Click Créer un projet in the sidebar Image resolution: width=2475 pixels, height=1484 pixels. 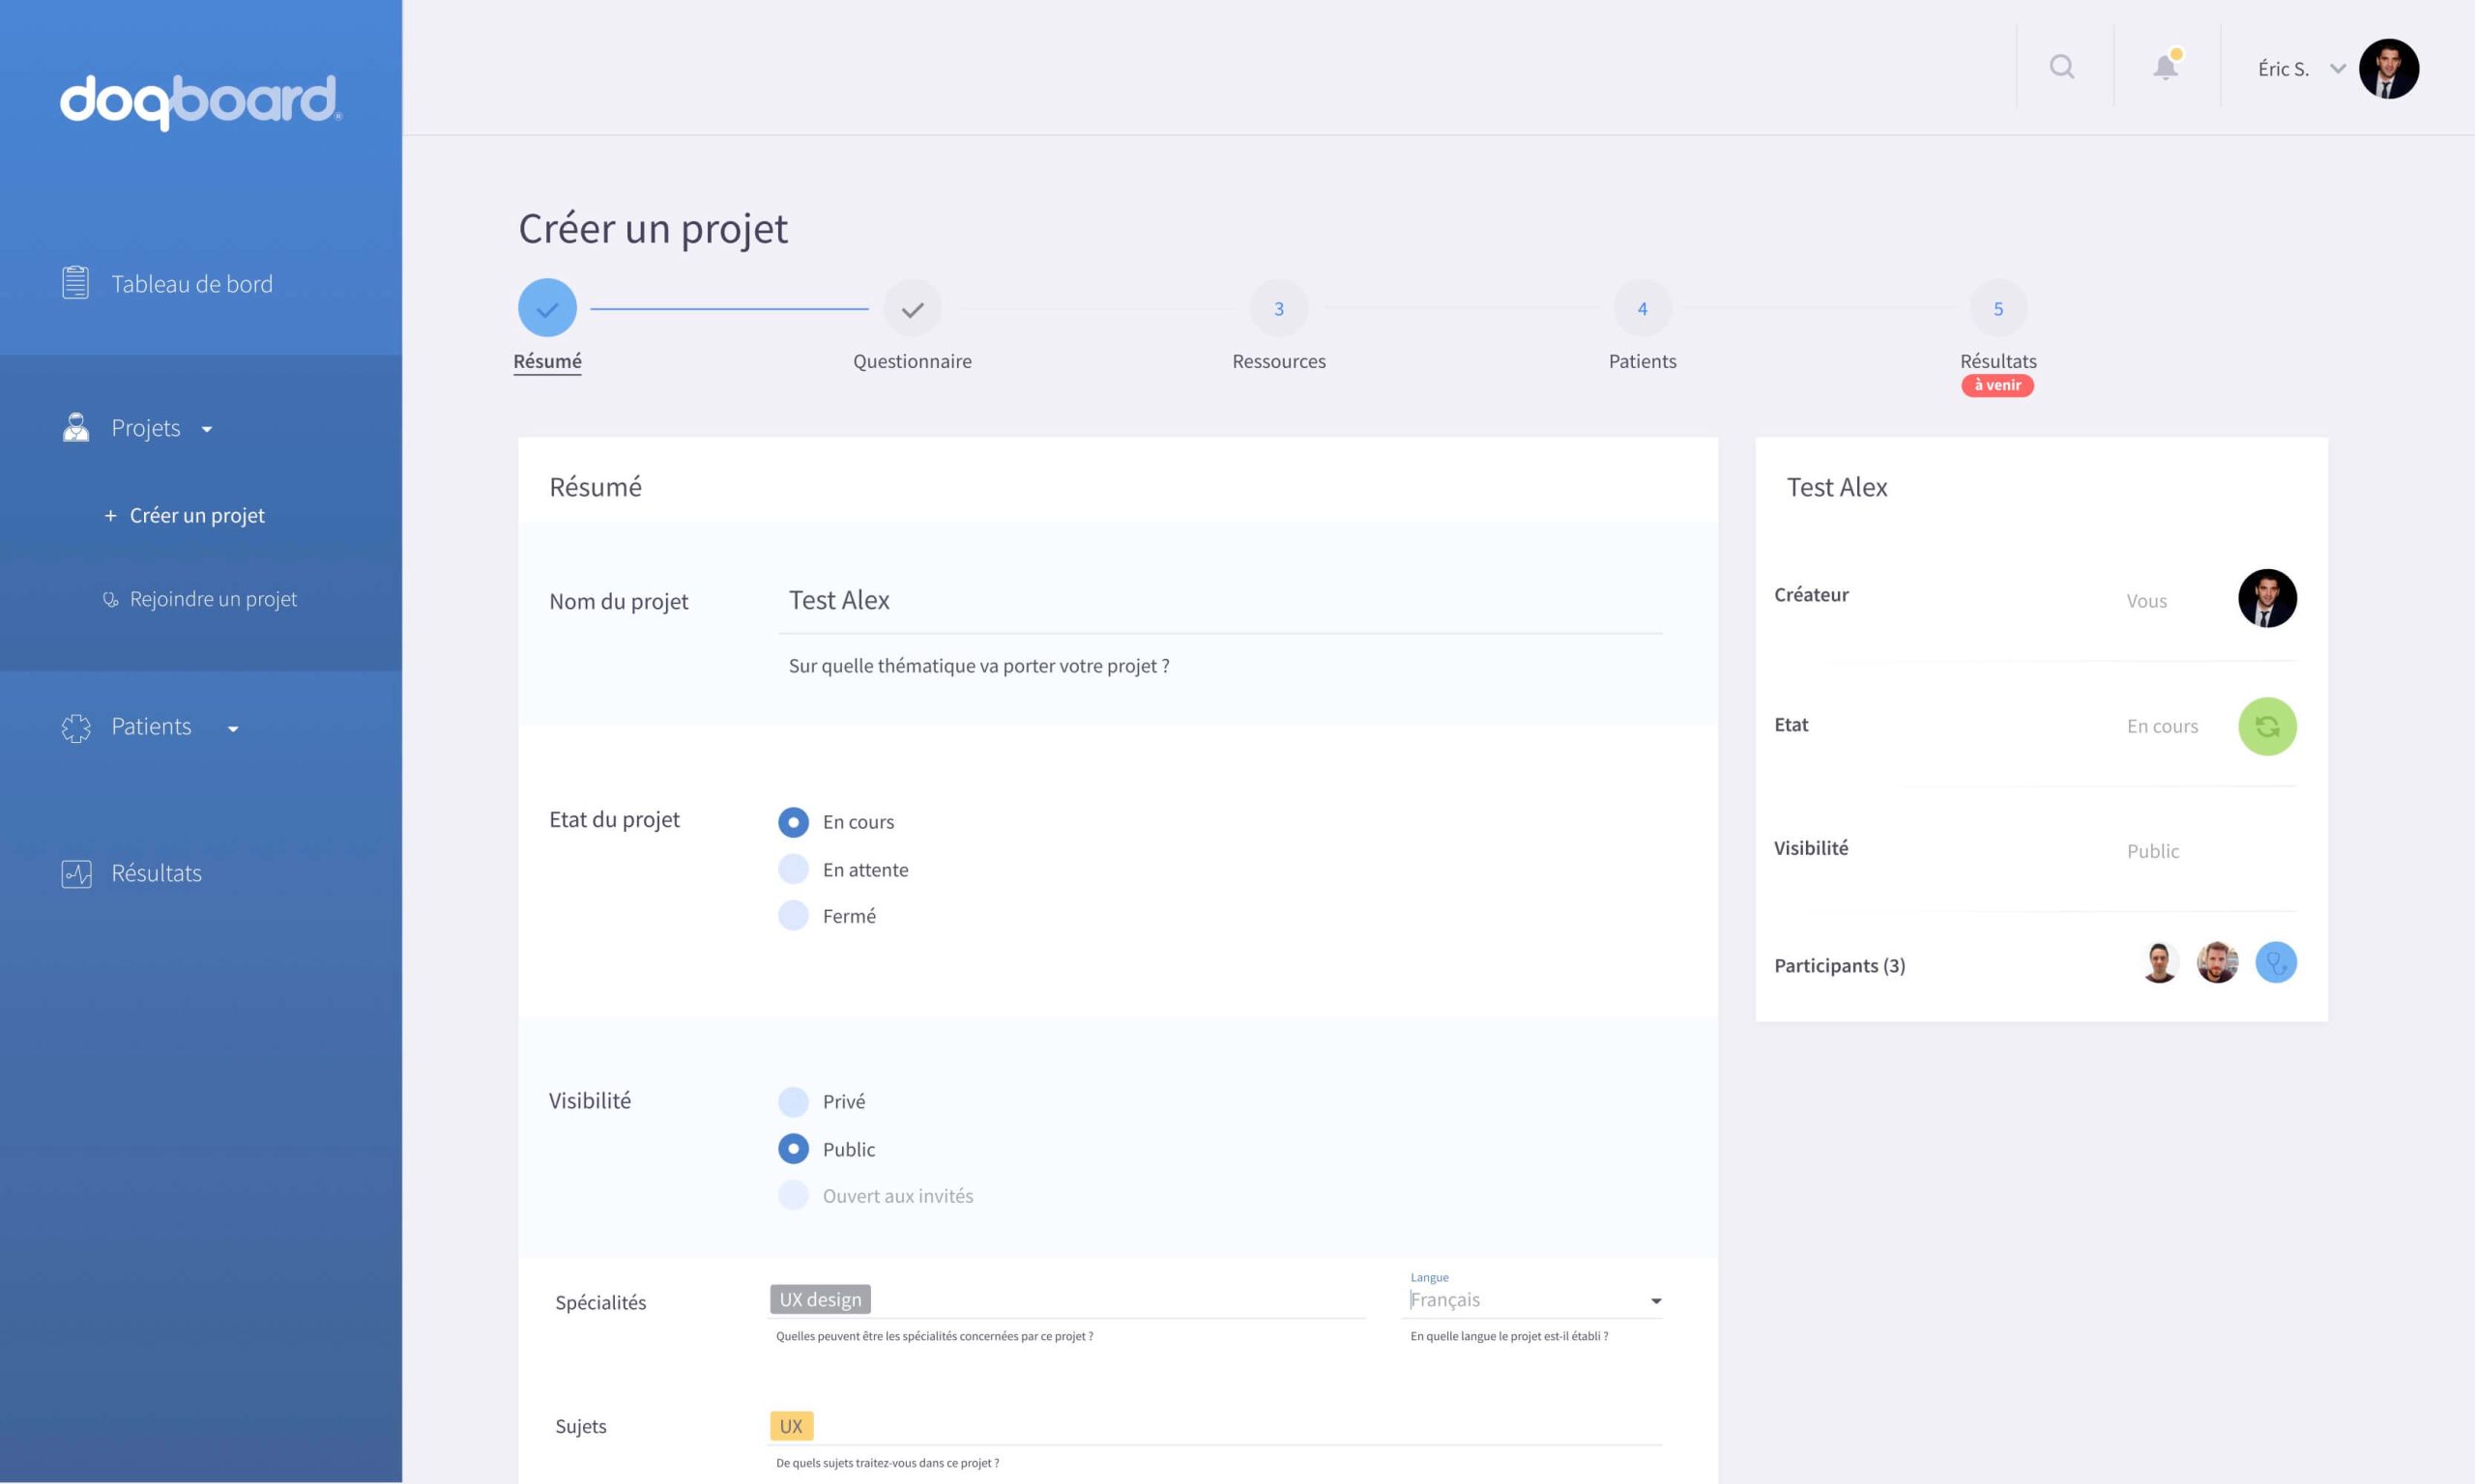pos(196,515)
